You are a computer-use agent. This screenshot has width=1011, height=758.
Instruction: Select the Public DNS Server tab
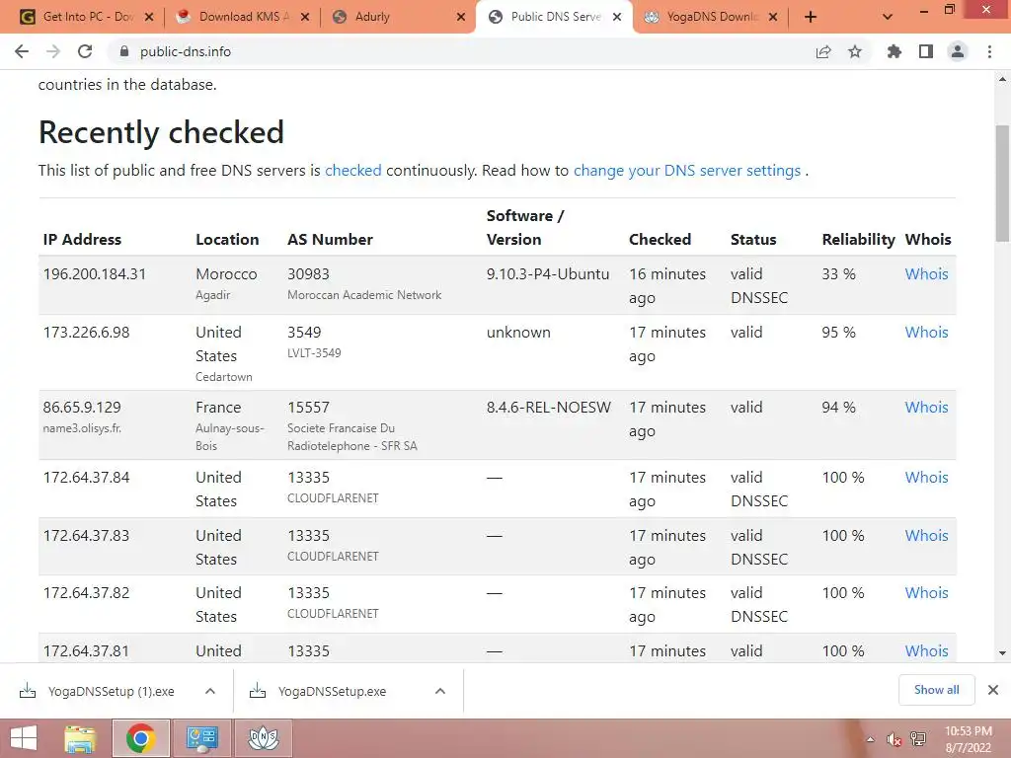click(555, 17)
